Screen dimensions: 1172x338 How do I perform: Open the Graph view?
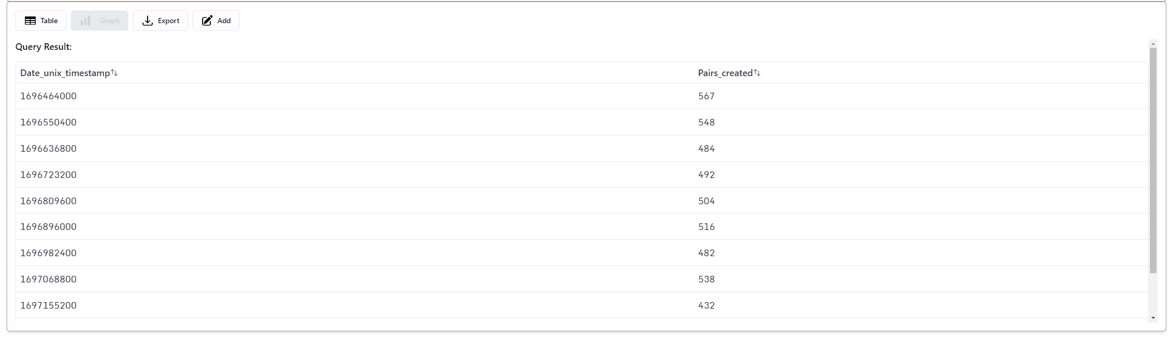tap(99, 21)
